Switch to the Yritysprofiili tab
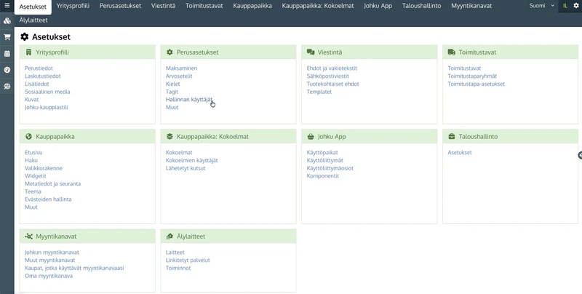The height and width of the screenshot is (294, 582). point(73,6)
